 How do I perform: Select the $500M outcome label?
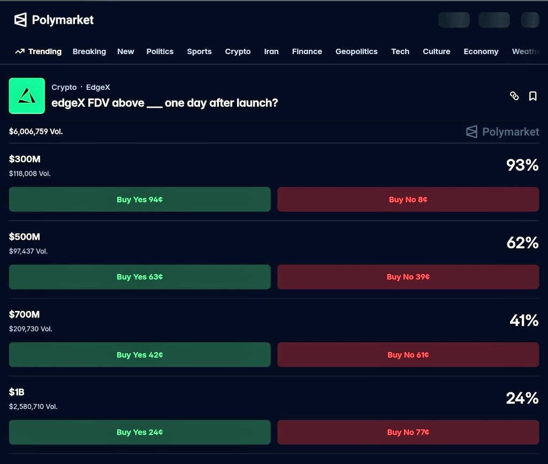coord(25,237)
